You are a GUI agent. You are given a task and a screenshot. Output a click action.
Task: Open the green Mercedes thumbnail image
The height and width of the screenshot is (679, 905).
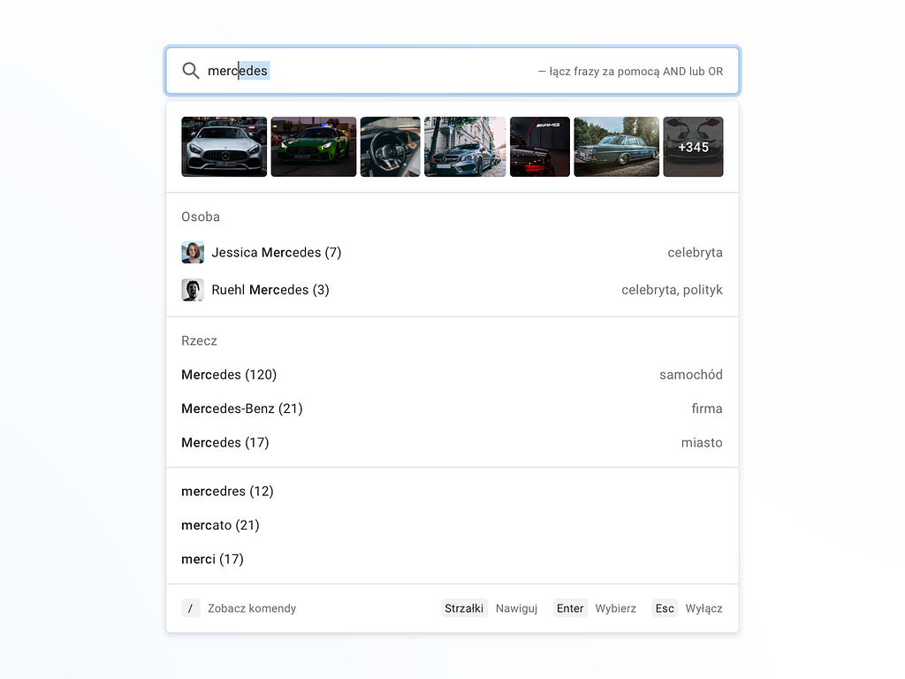(x=313, y=147)
